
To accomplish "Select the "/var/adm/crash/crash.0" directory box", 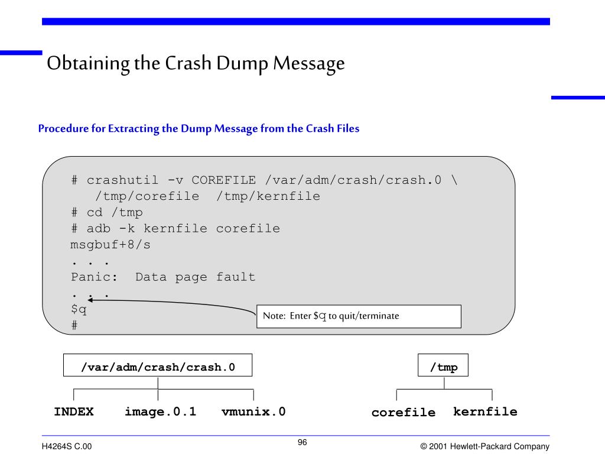I will click(158, 365).
